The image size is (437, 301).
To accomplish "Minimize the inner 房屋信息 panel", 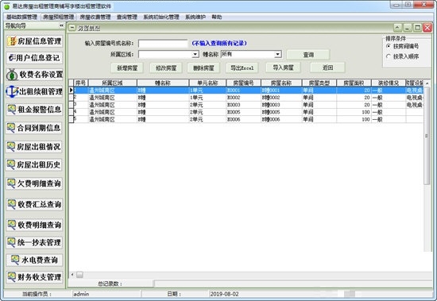I will pos(407,28).
